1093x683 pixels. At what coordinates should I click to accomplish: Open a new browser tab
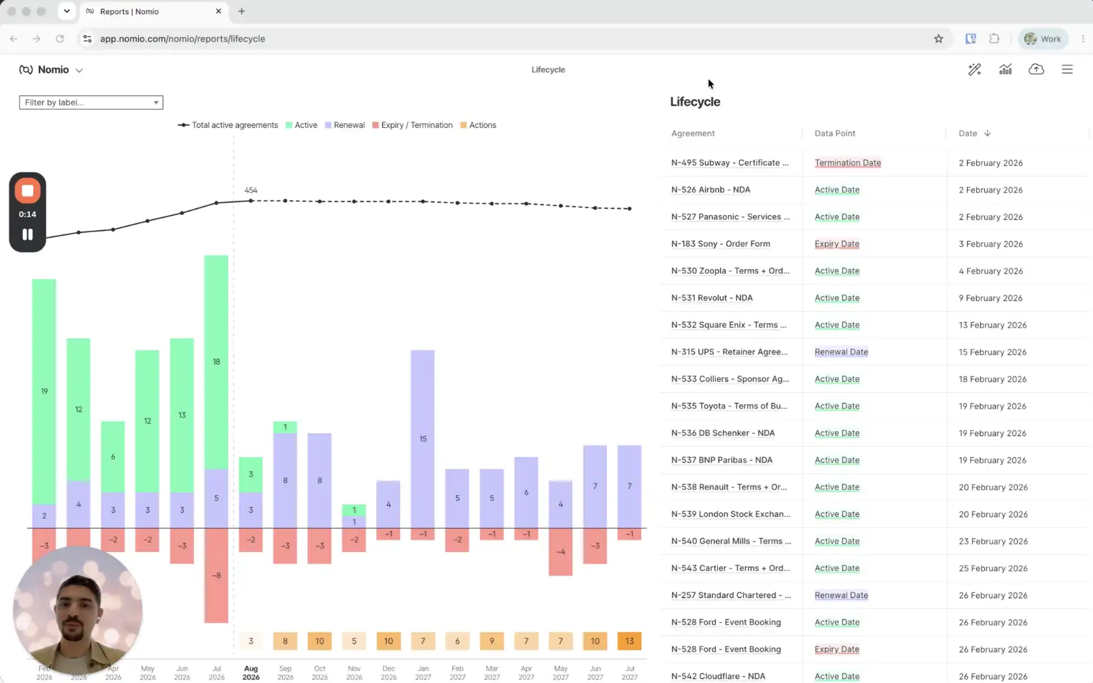coord(242,12)
